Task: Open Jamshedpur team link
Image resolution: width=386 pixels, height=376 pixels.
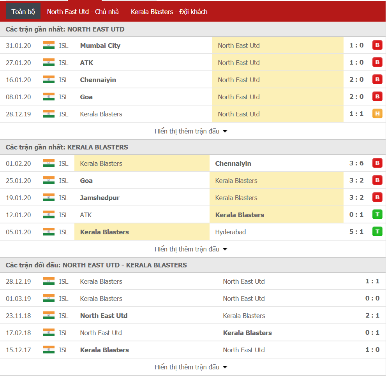Action: [100, 198]
